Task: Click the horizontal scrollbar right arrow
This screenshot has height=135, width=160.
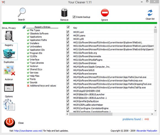Action: coord(152,114)
